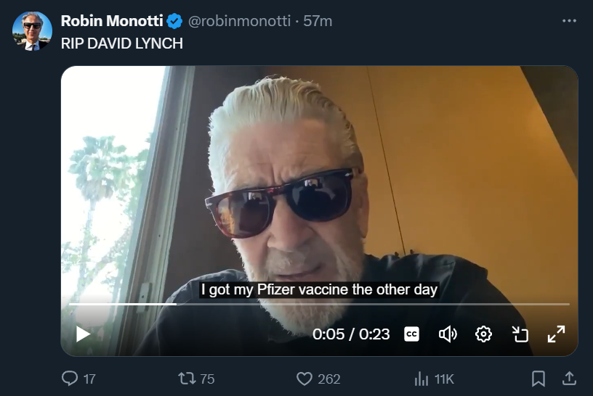This screenshot has width=593, height=396.
Task: Repost this tweet
Action: [x=187, y=379]
